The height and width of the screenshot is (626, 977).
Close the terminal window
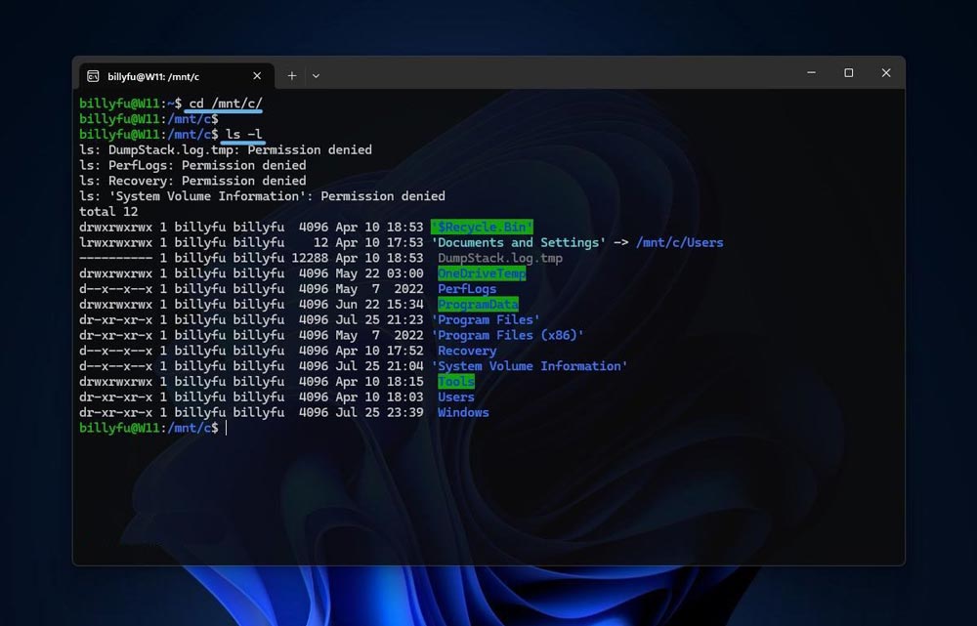point(886,73)
